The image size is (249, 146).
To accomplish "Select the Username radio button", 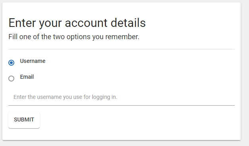I will click(11, 63).
